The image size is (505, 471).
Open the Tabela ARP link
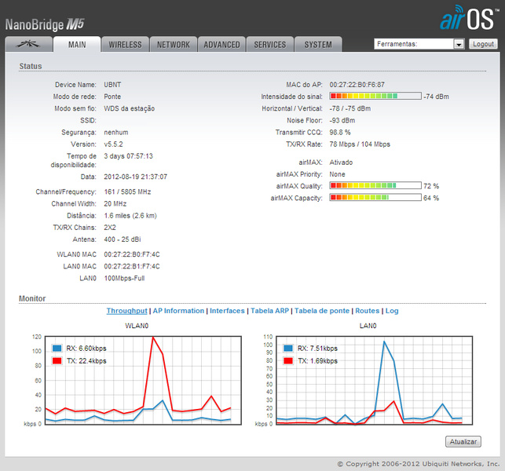click(x=269, y=311)
